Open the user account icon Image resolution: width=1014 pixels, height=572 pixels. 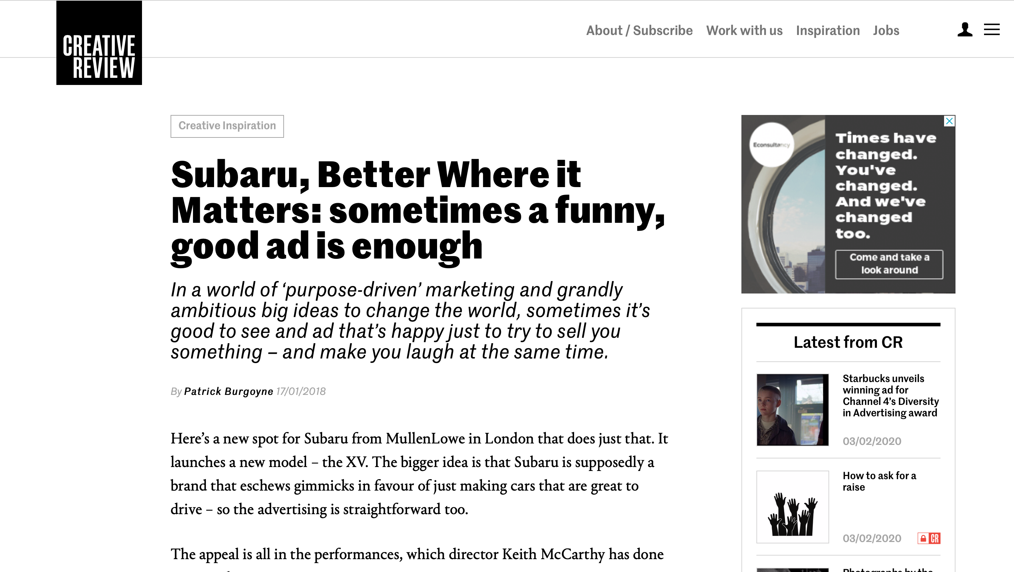[965, 30]
